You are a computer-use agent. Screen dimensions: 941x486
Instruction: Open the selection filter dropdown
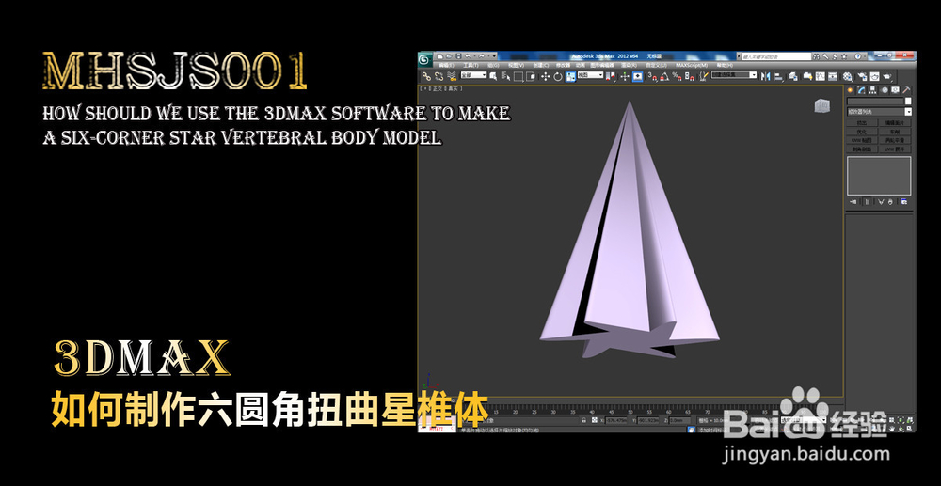pos(473,75)
